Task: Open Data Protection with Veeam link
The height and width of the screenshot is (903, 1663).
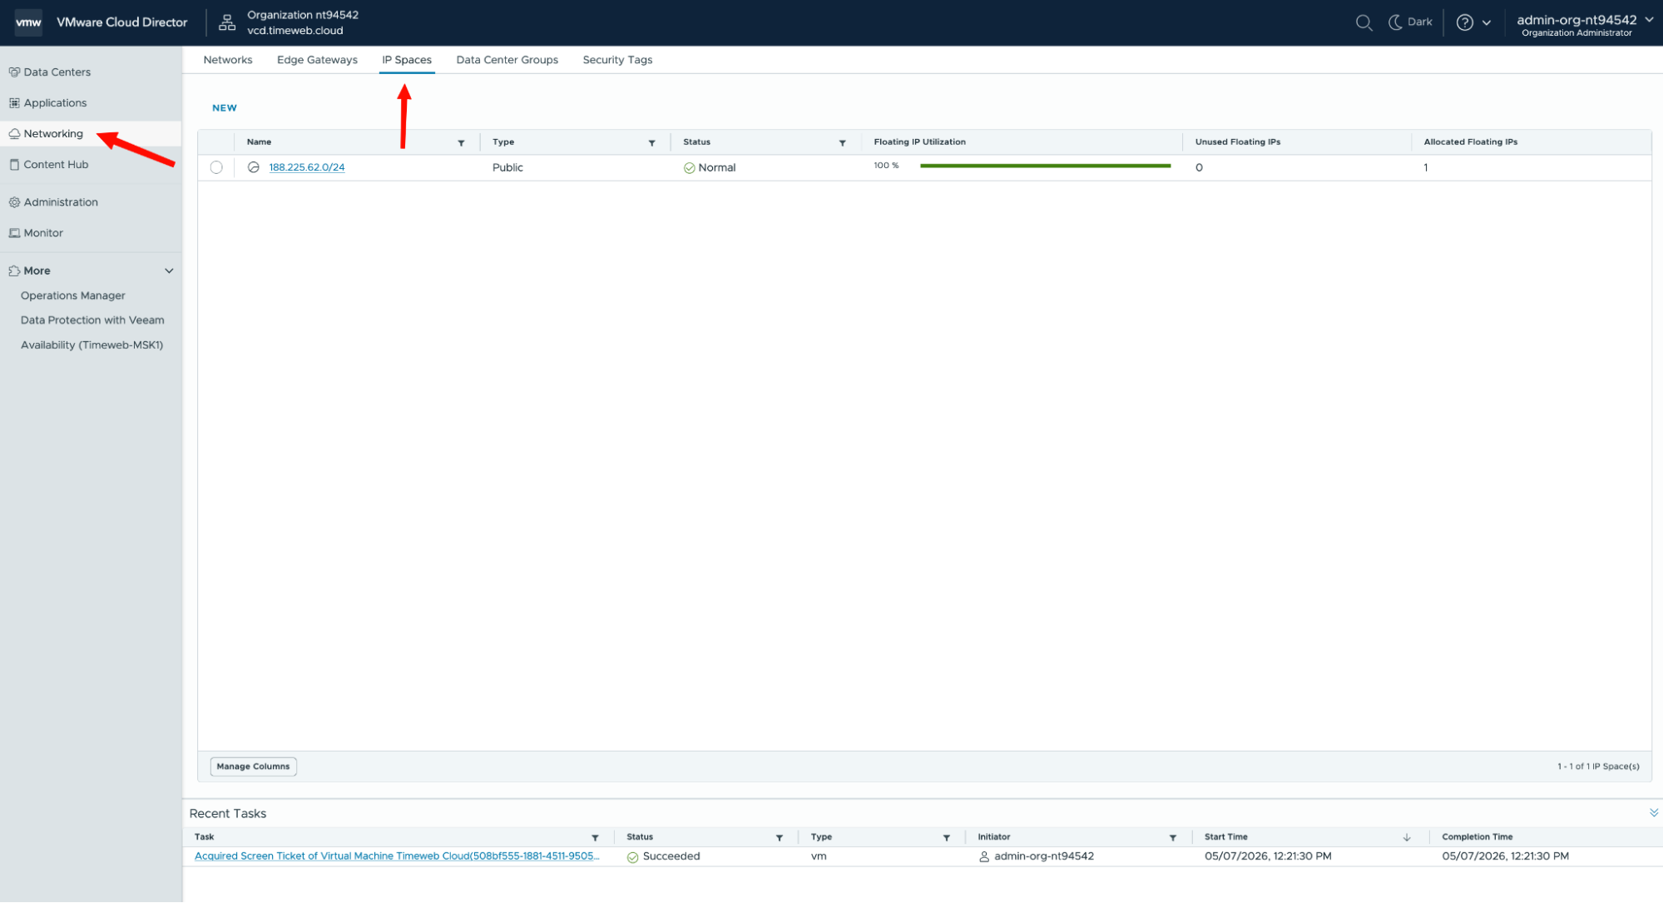Action: pos(92,320)
